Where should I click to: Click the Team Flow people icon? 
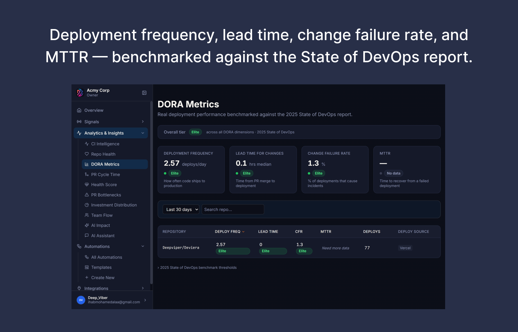point(87,215)
